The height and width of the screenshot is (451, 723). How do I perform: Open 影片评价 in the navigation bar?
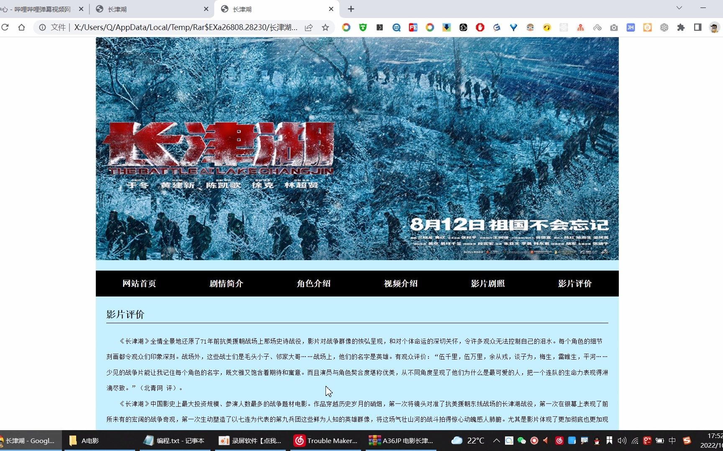pos(575,284)
